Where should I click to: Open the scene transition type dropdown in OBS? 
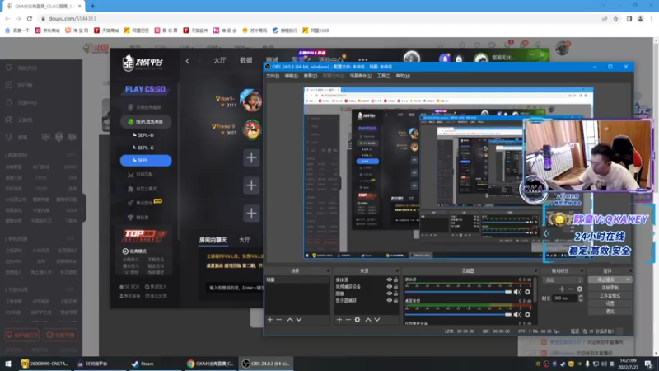563,279
